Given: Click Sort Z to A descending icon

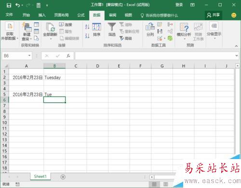Looking at the screenshot, I should click(87, 36).
